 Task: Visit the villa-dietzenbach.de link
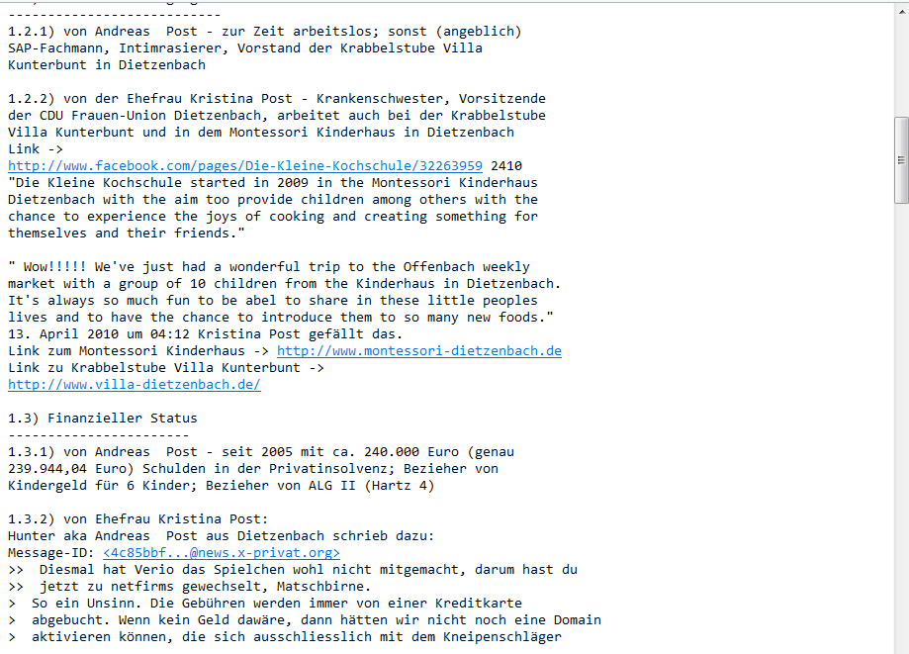pos(135,385)
